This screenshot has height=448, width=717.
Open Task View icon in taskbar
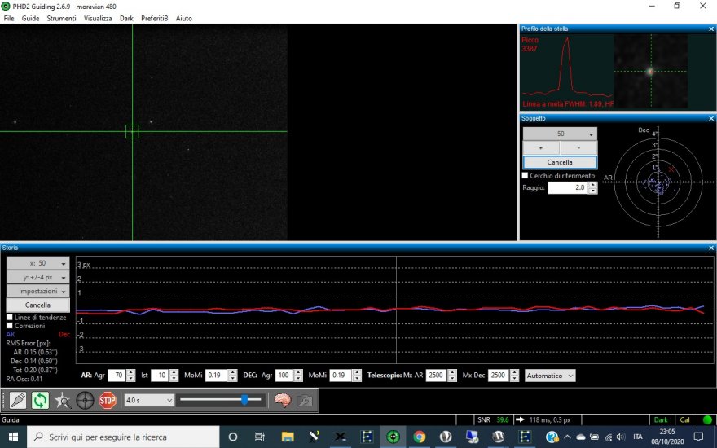pos(259,437)
